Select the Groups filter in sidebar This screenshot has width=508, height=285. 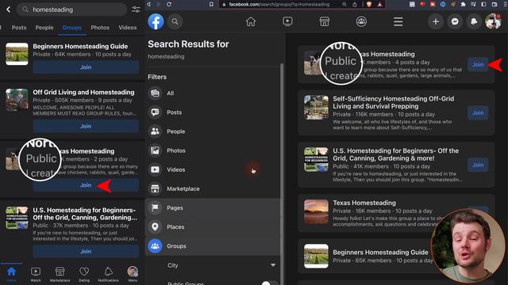(212, 246)
